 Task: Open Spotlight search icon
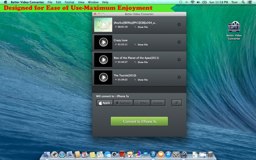(243, 2)
